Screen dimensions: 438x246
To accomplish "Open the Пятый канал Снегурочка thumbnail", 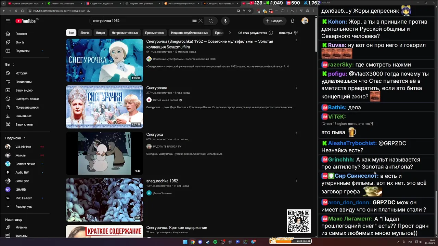I will tap(104, 107).
